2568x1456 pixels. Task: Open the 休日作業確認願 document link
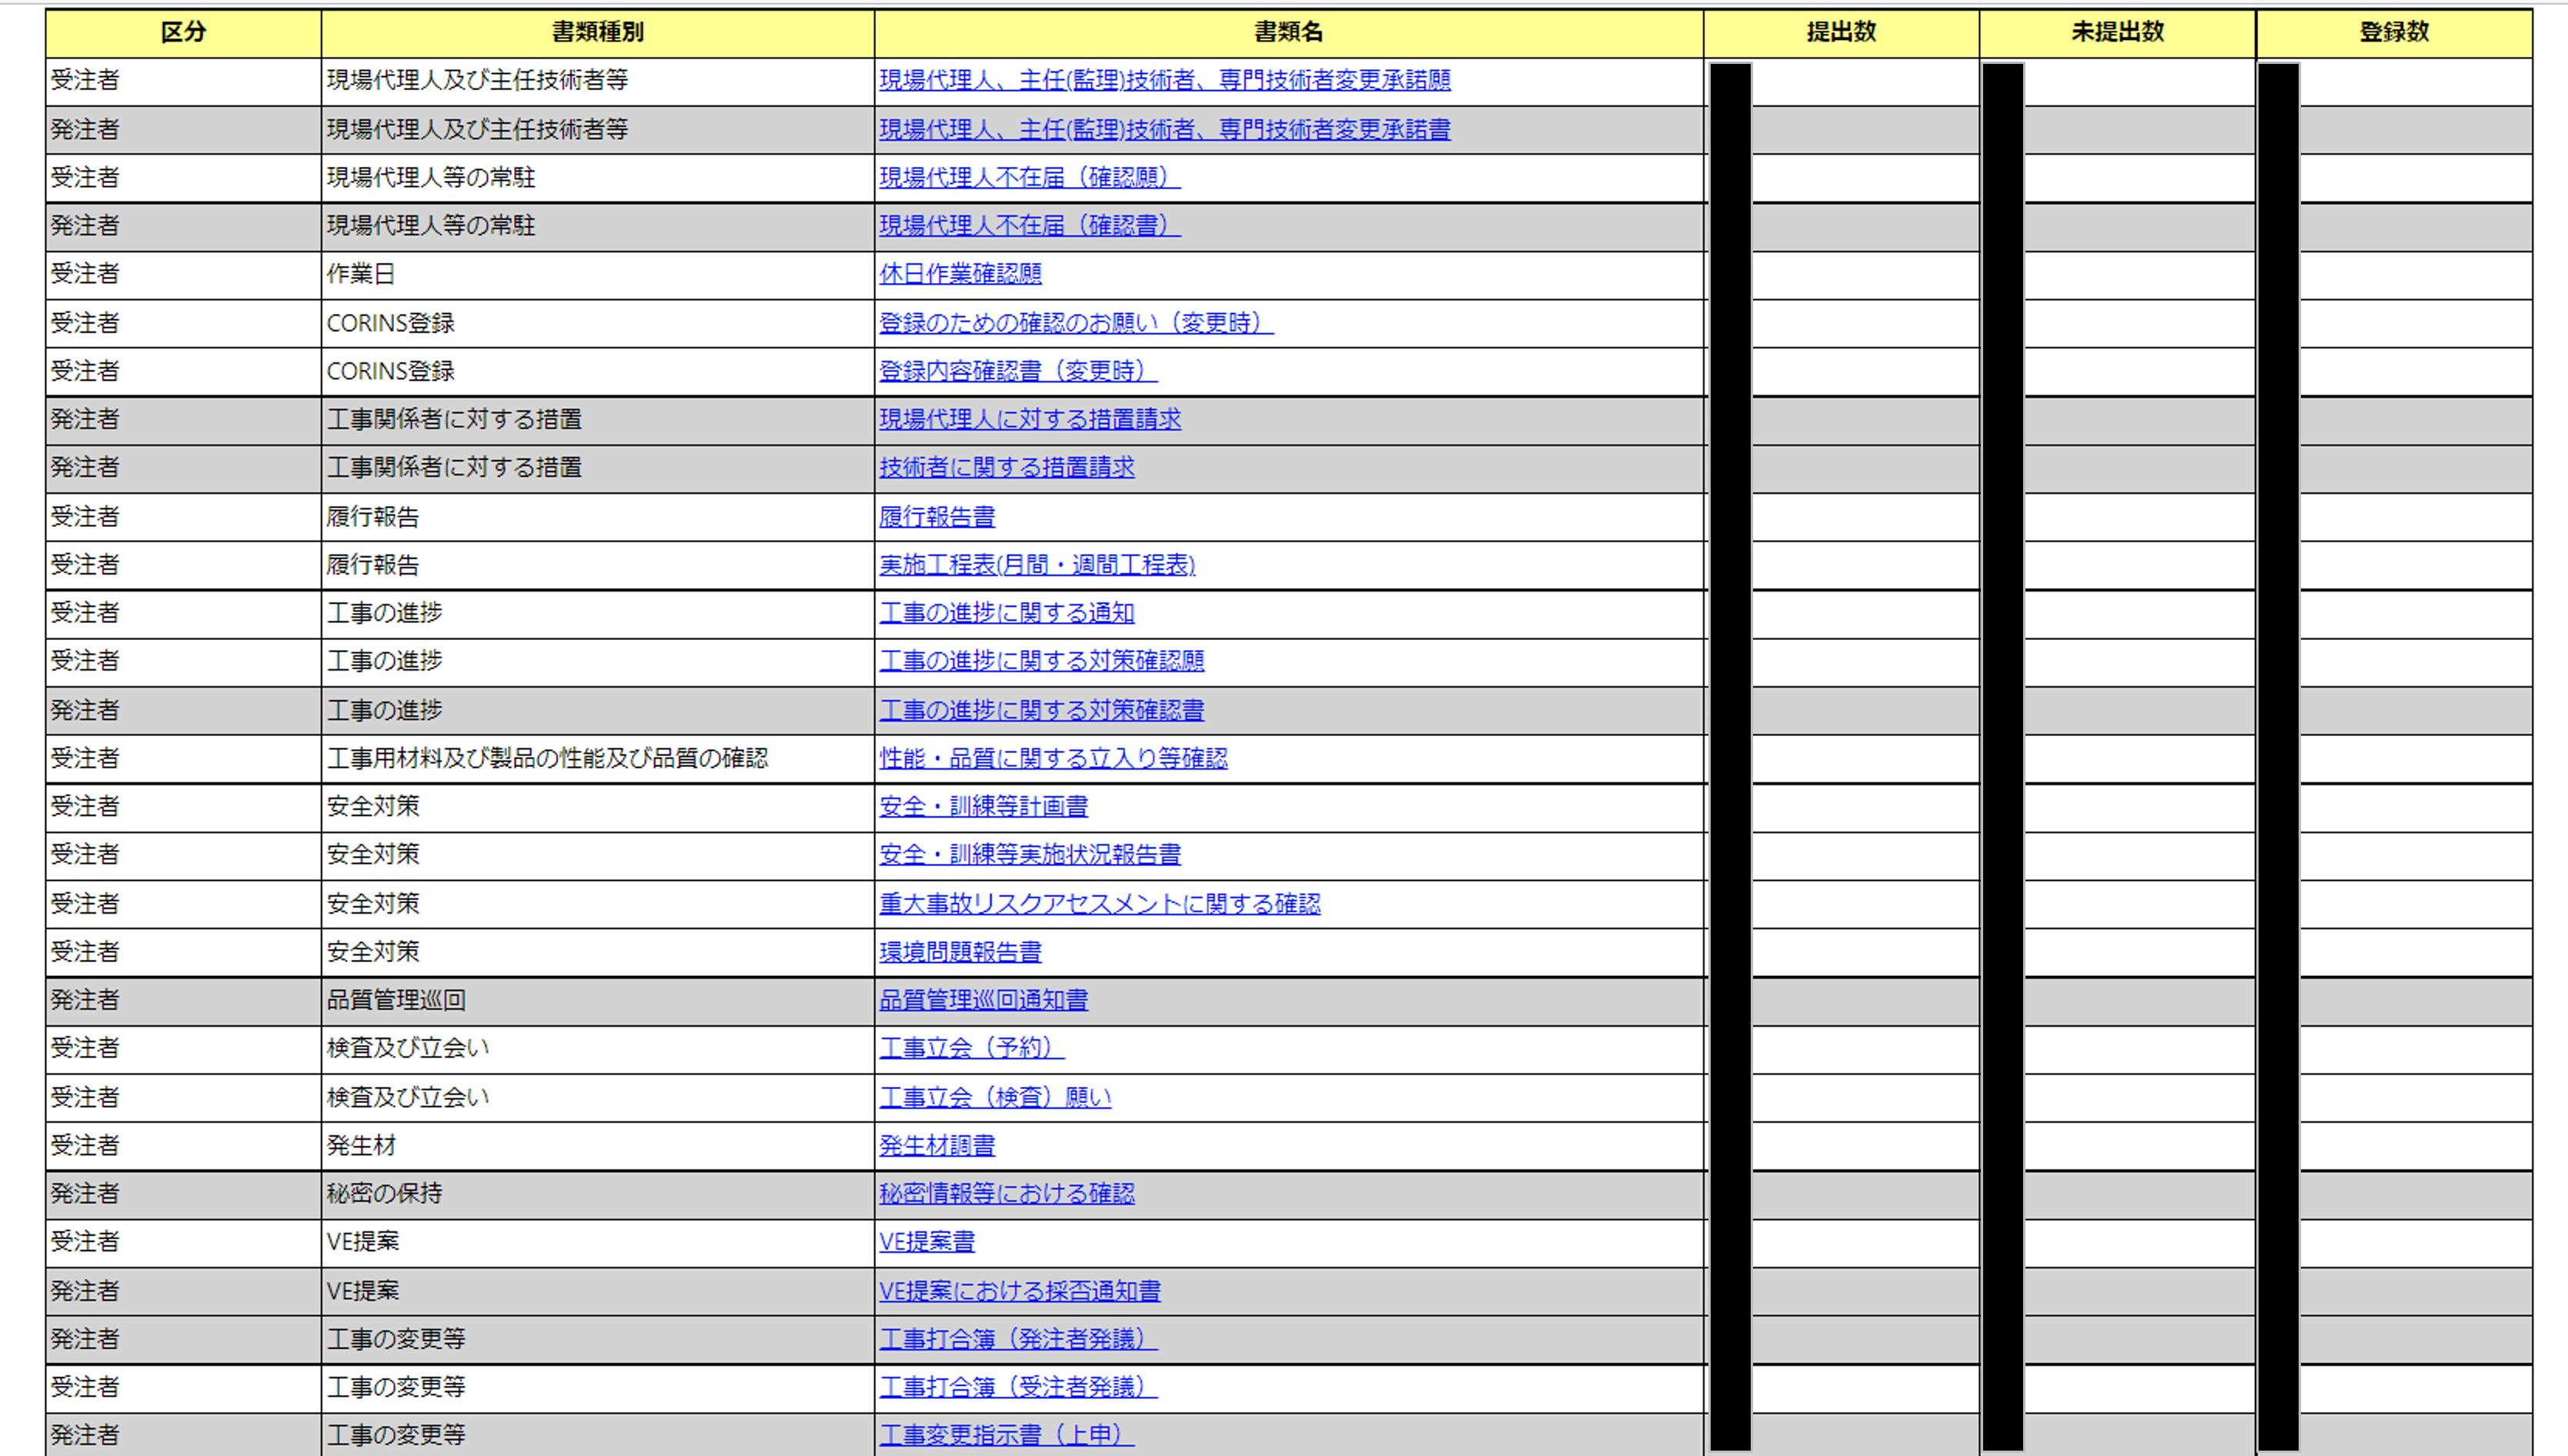point(960,274)
